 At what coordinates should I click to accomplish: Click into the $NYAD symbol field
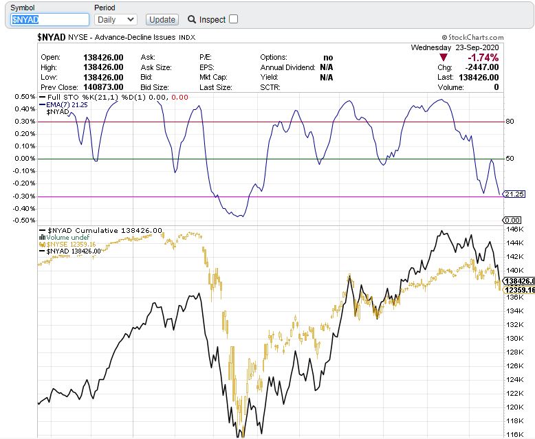click(50, 20)
